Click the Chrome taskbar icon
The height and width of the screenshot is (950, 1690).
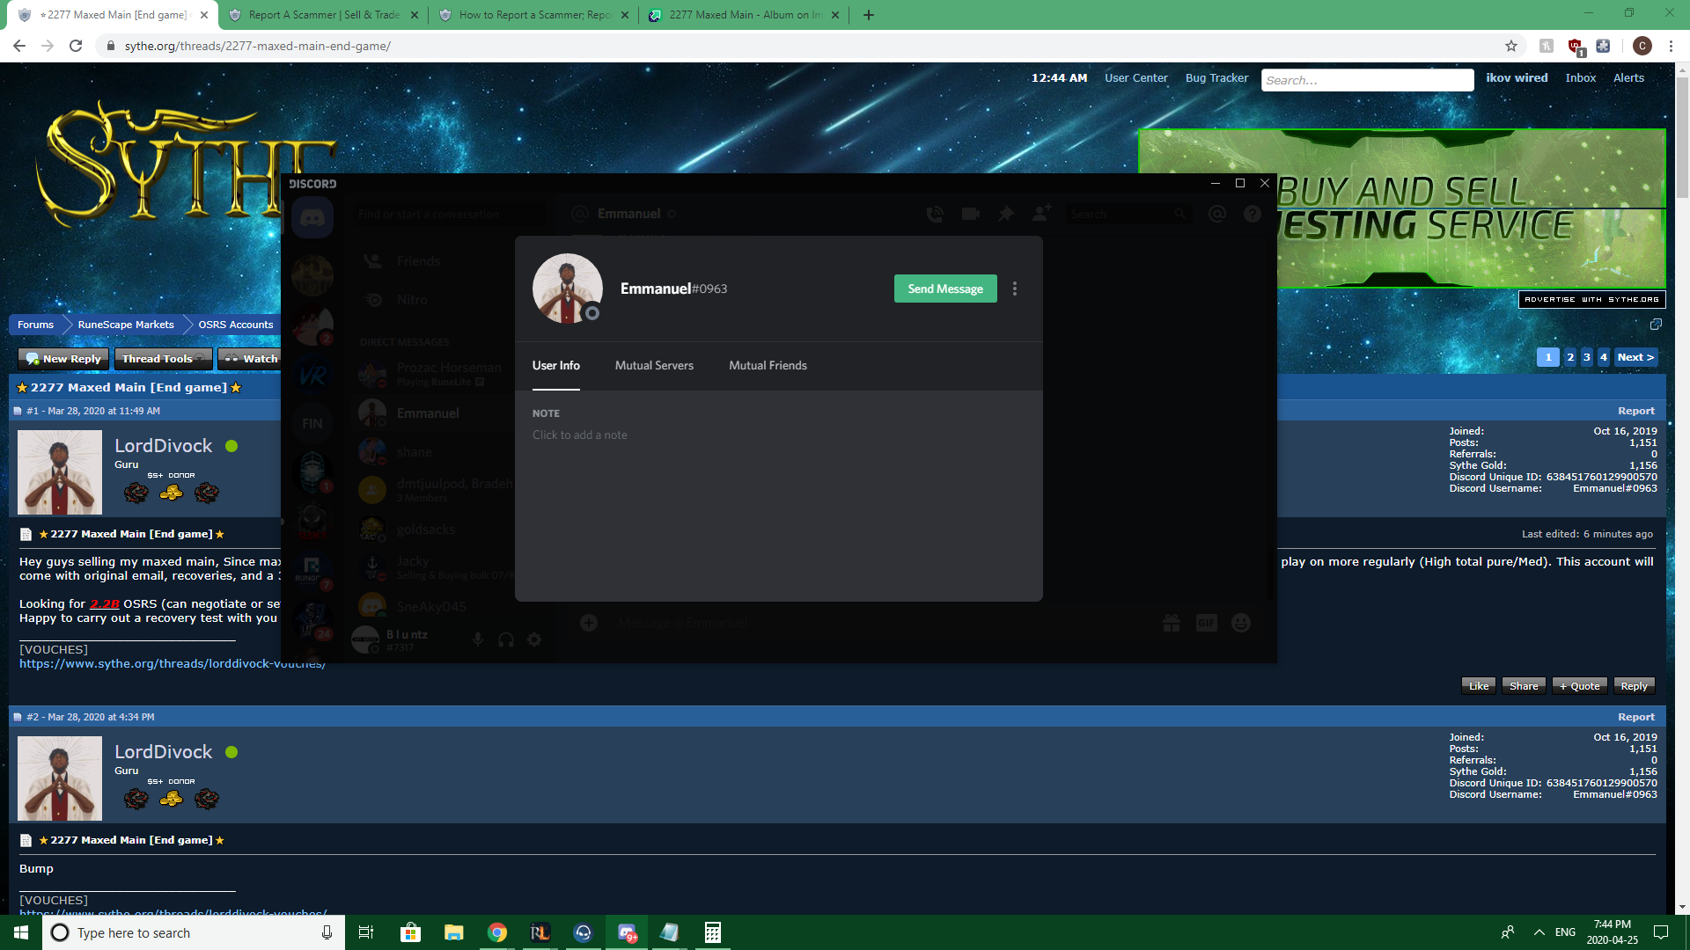tap(497, 932)
